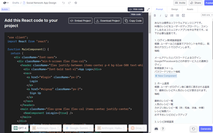Select the Anthropic Opus model
The image size is (213, 133).
(46, 128)
